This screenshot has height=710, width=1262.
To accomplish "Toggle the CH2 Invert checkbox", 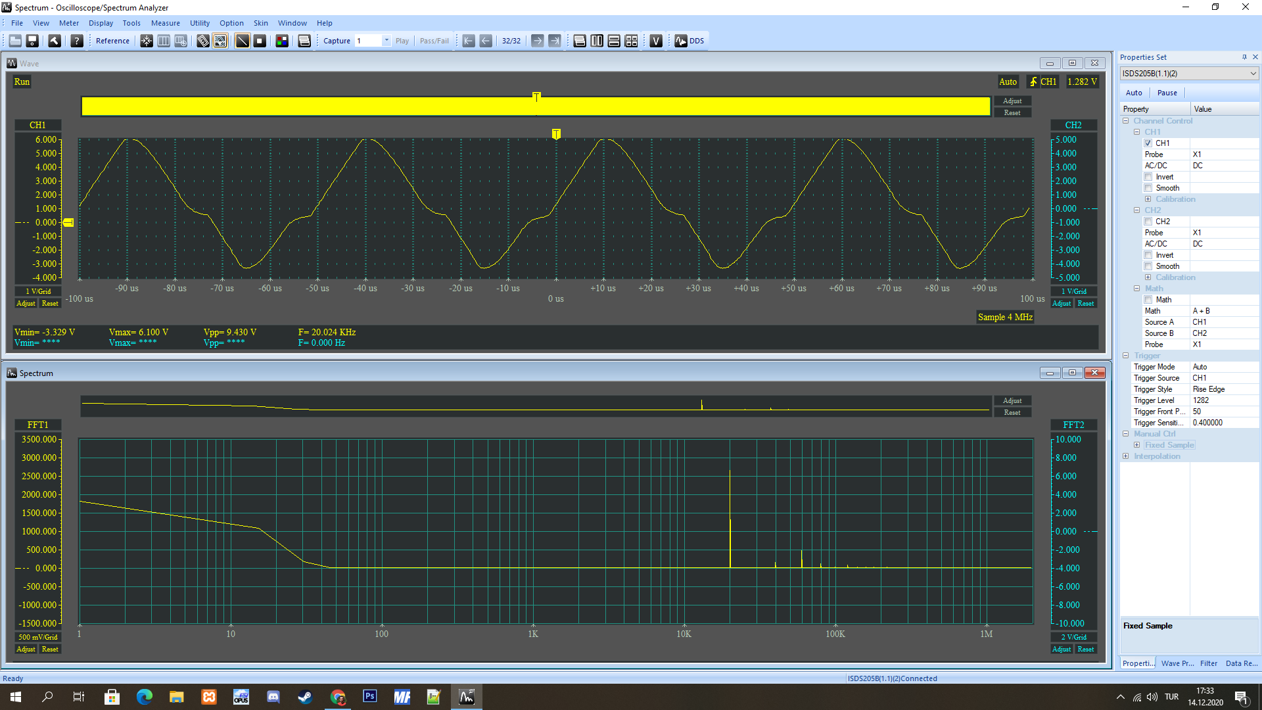I will coord(1148,255).
